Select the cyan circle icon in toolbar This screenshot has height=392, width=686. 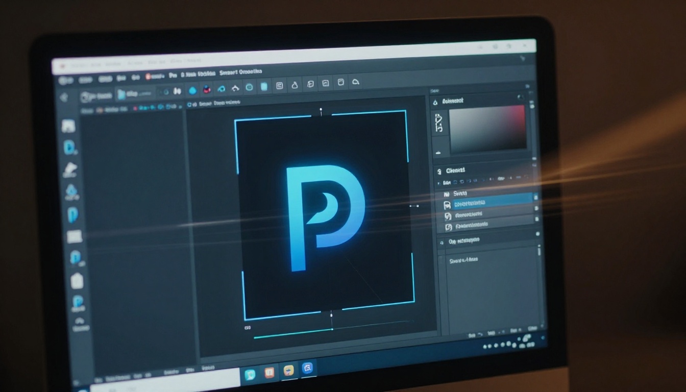pos(249,87)
